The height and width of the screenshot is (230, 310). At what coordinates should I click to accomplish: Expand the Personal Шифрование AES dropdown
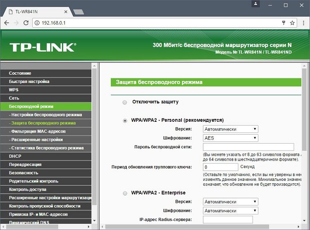point(231,138)
